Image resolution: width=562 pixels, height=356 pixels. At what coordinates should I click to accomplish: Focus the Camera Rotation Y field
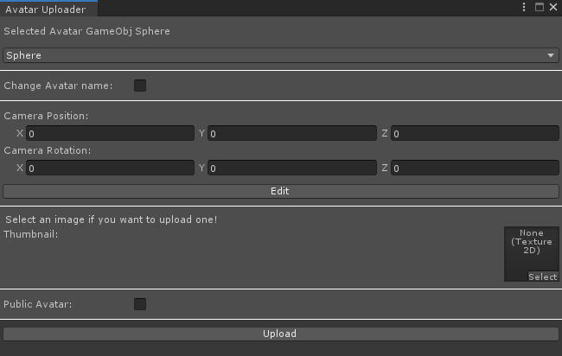(x=291, y=168)
